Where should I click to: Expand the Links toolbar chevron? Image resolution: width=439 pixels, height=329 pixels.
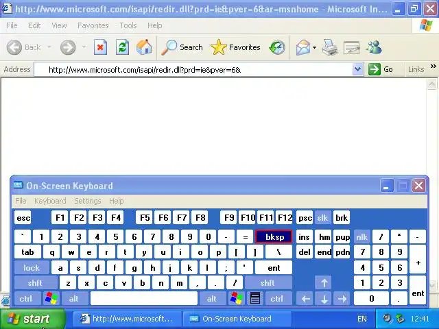point(433,66)
